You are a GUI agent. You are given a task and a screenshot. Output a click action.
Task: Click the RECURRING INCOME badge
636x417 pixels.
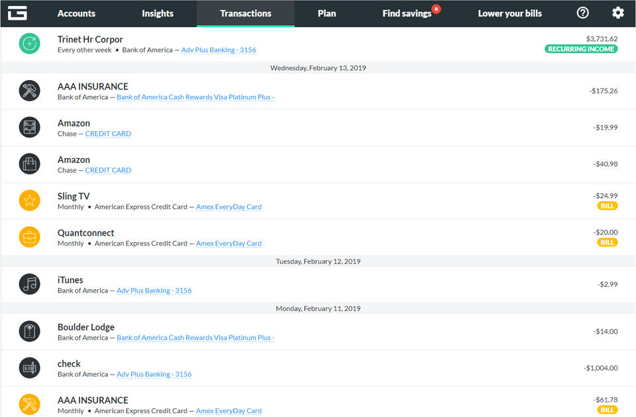point(581,49)
